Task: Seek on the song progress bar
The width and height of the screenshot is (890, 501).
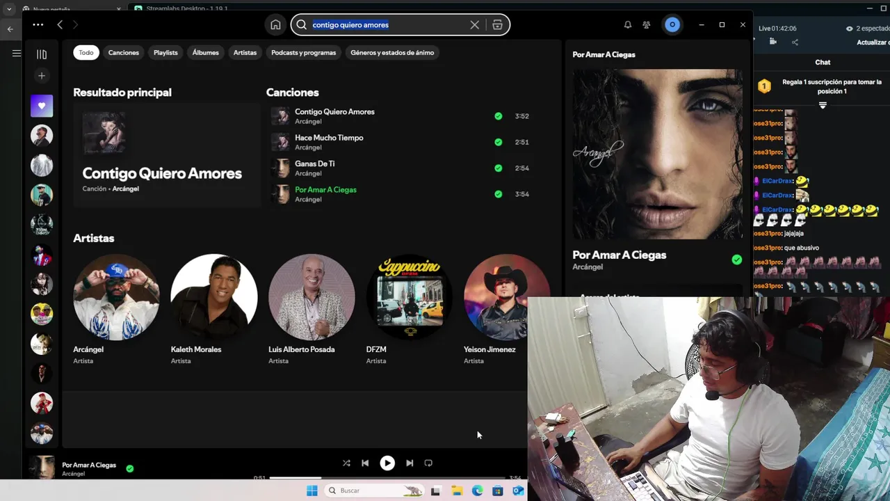Action: tap(387, 478)
